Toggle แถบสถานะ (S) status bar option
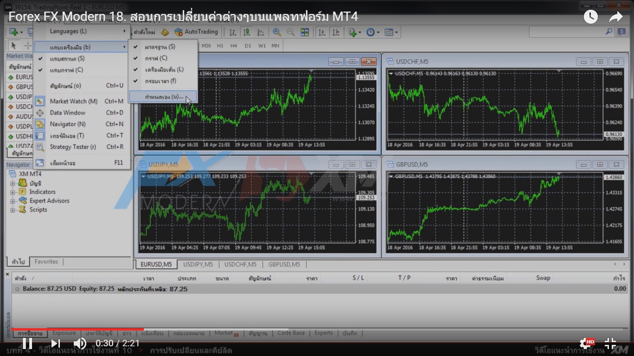634x356 pixels. (82, 58)
